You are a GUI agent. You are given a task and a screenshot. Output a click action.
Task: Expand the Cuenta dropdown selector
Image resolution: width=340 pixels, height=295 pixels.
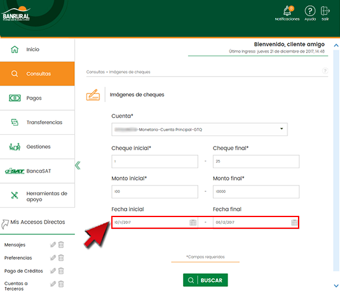click(200, 129)
